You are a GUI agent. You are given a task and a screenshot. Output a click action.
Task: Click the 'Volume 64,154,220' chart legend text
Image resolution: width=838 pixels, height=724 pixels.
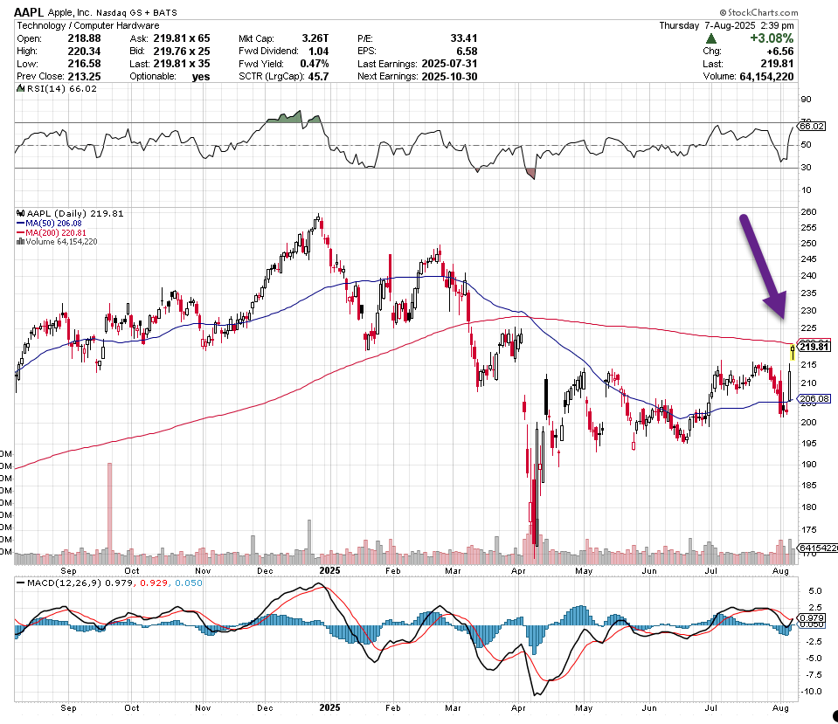tap(61, 242)
